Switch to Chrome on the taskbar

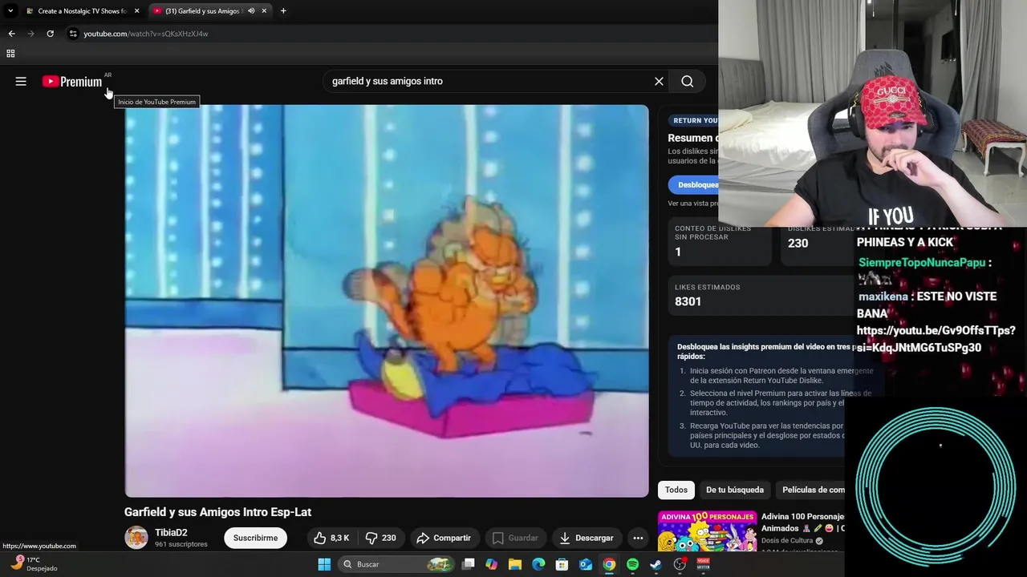click(x=609, y=564)
